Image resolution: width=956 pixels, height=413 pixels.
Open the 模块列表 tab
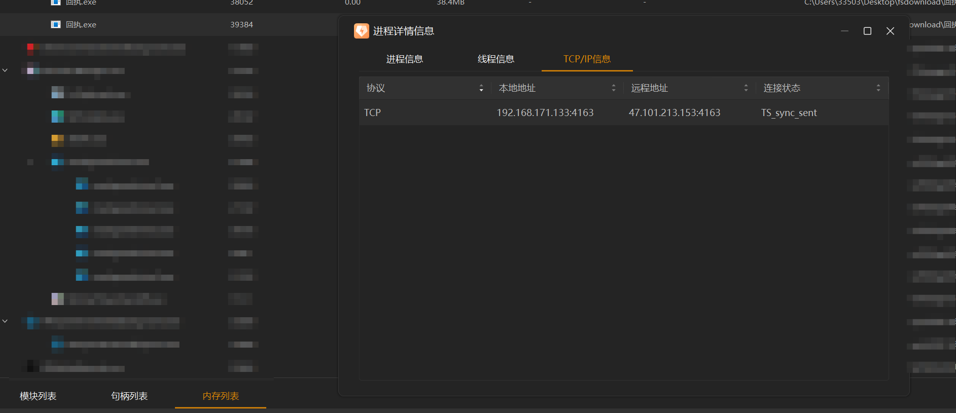(x=38, y=396)
